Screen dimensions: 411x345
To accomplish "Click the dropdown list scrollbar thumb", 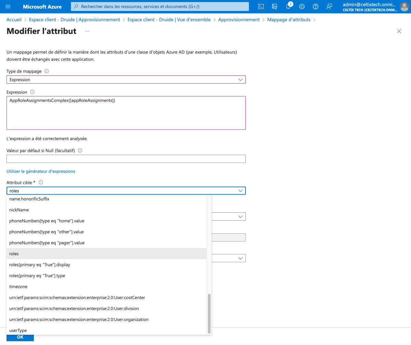I will [x=209, y=313].
